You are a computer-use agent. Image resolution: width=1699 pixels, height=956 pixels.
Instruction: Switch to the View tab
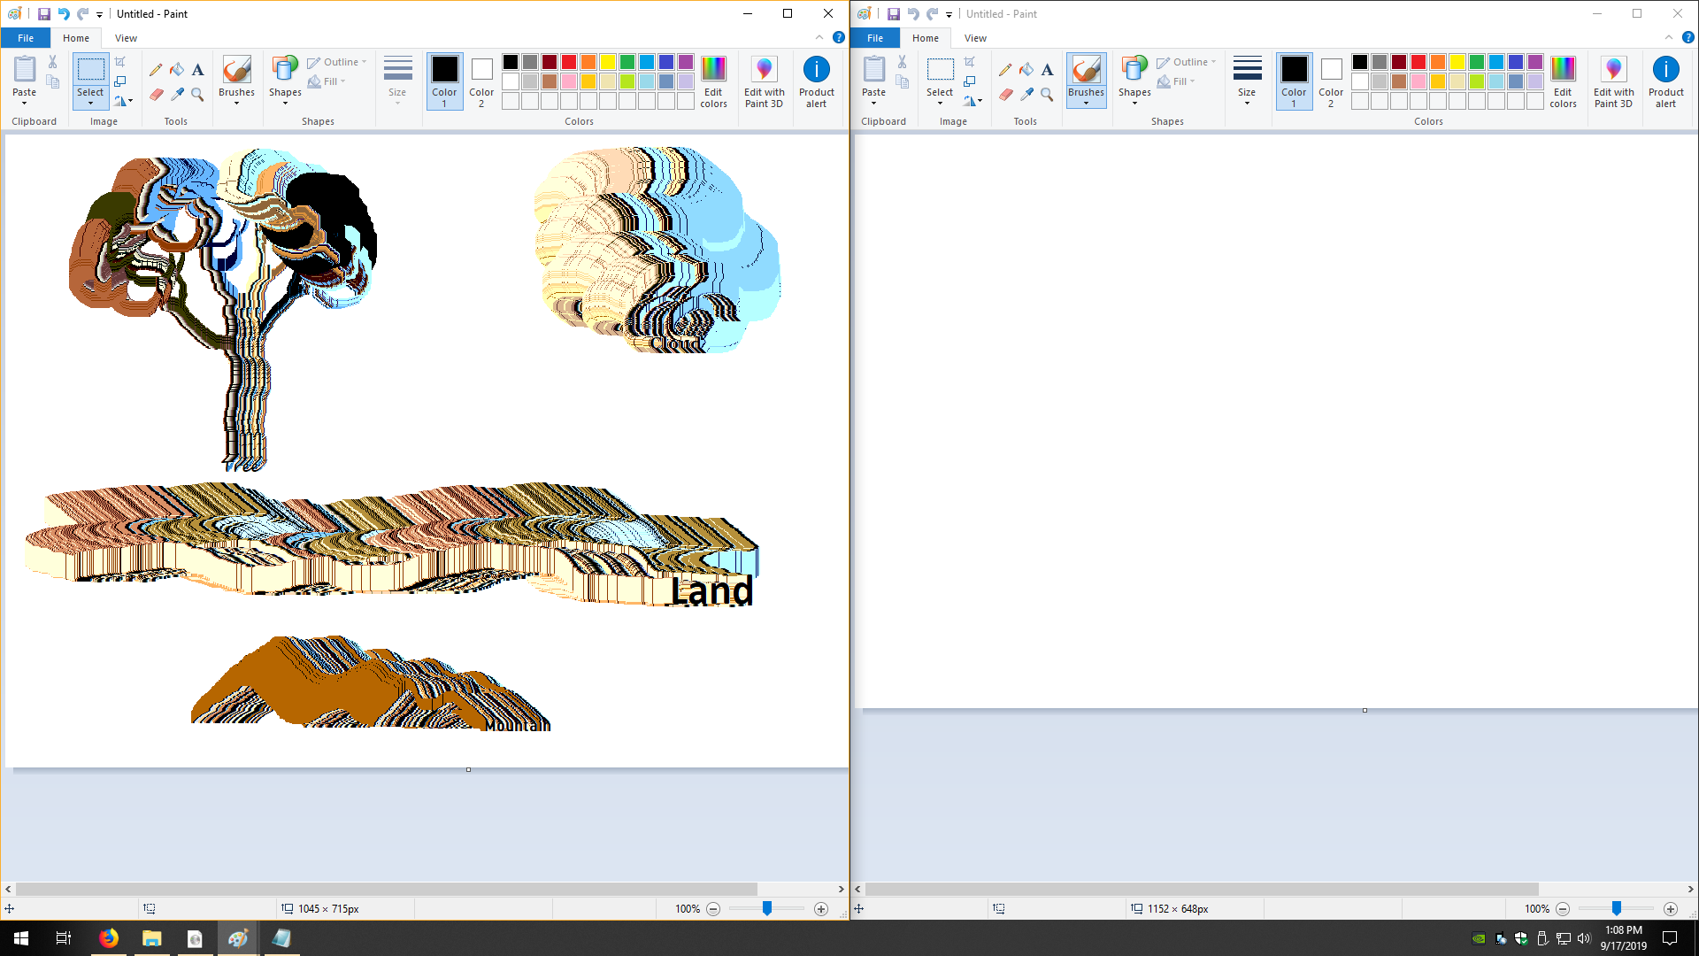126,38
